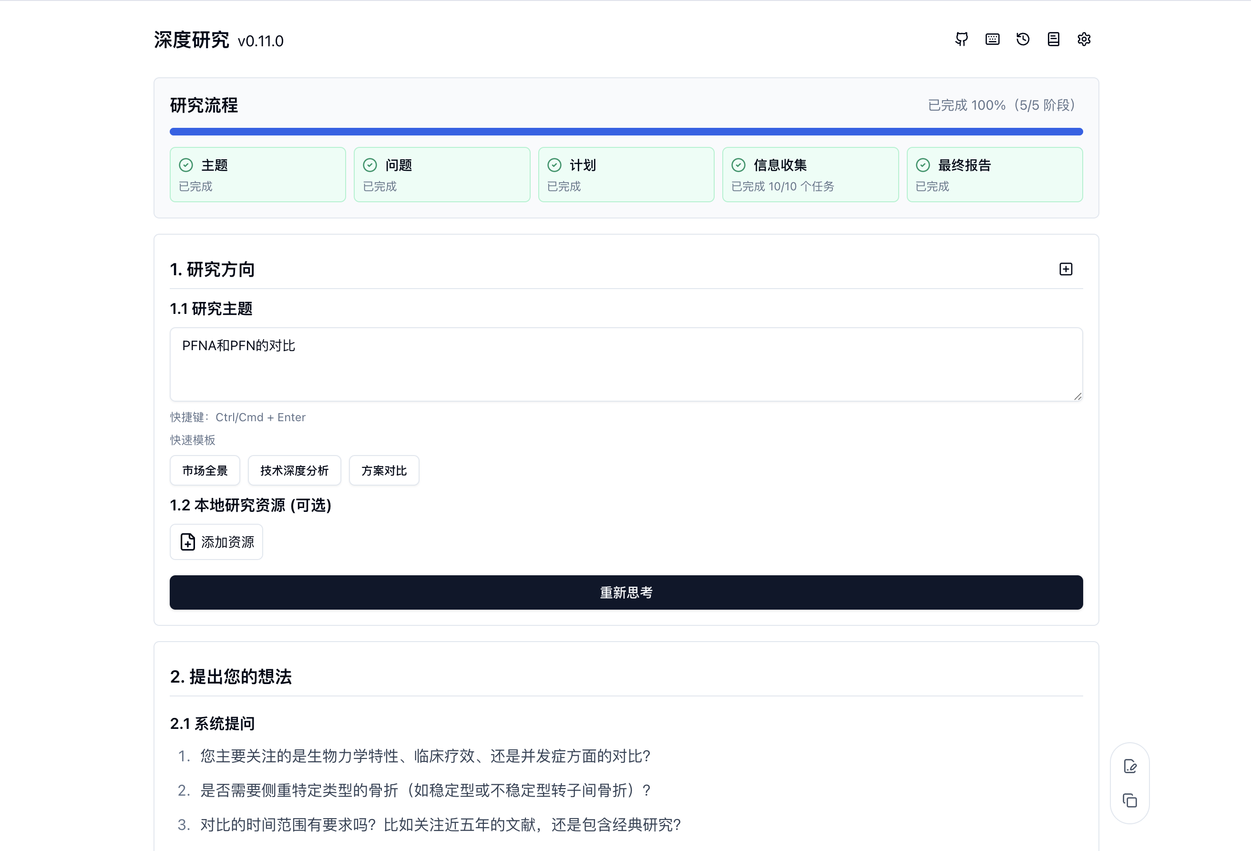
Task: Click the v0.11.0 version label
Action: tap(260, 42)
